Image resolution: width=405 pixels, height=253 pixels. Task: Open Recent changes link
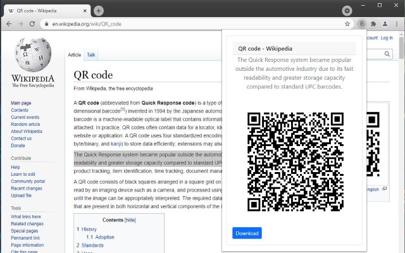pyautogui.click(x=27, y=188)
